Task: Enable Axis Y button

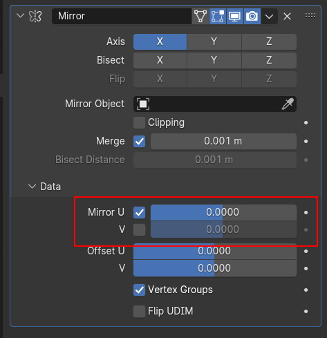Action: tap(214, 41)
